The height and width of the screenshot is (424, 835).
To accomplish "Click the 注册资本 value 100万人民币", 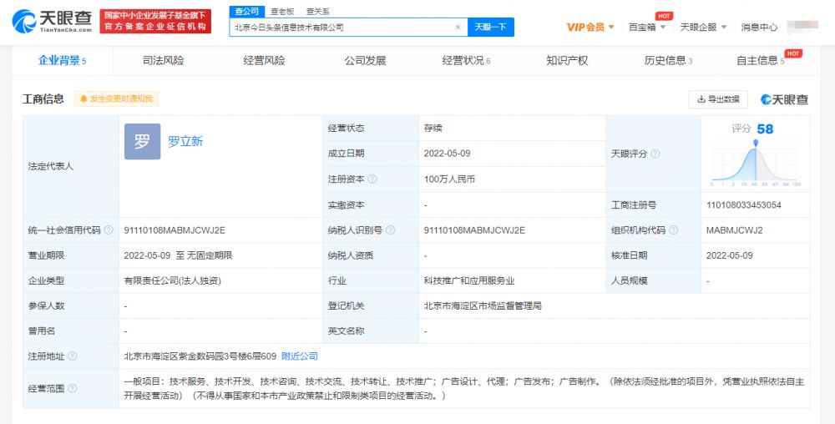I will (x=449, y=179).
